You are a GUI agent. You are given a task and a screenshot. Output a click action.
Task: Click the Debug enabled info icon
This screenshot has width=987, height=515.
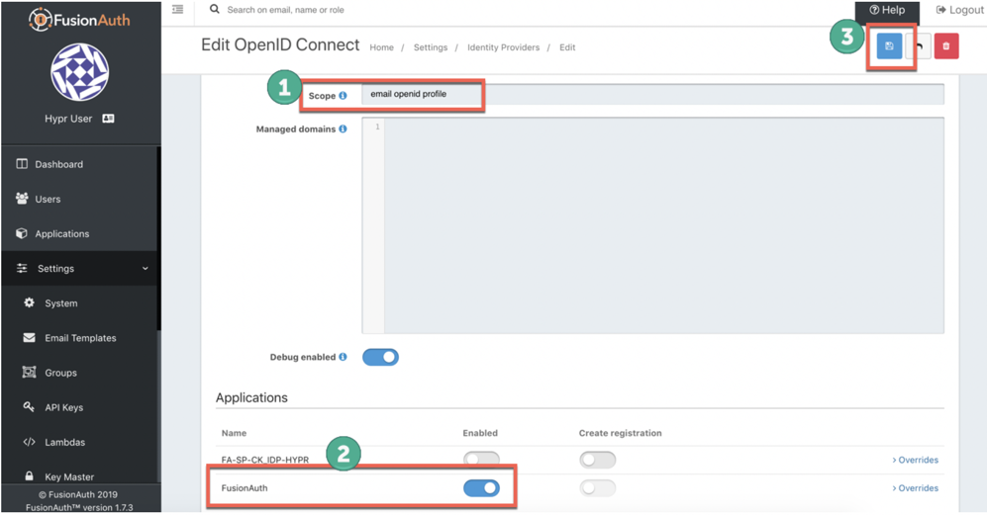pyautogui.click(x=344, y=357)
